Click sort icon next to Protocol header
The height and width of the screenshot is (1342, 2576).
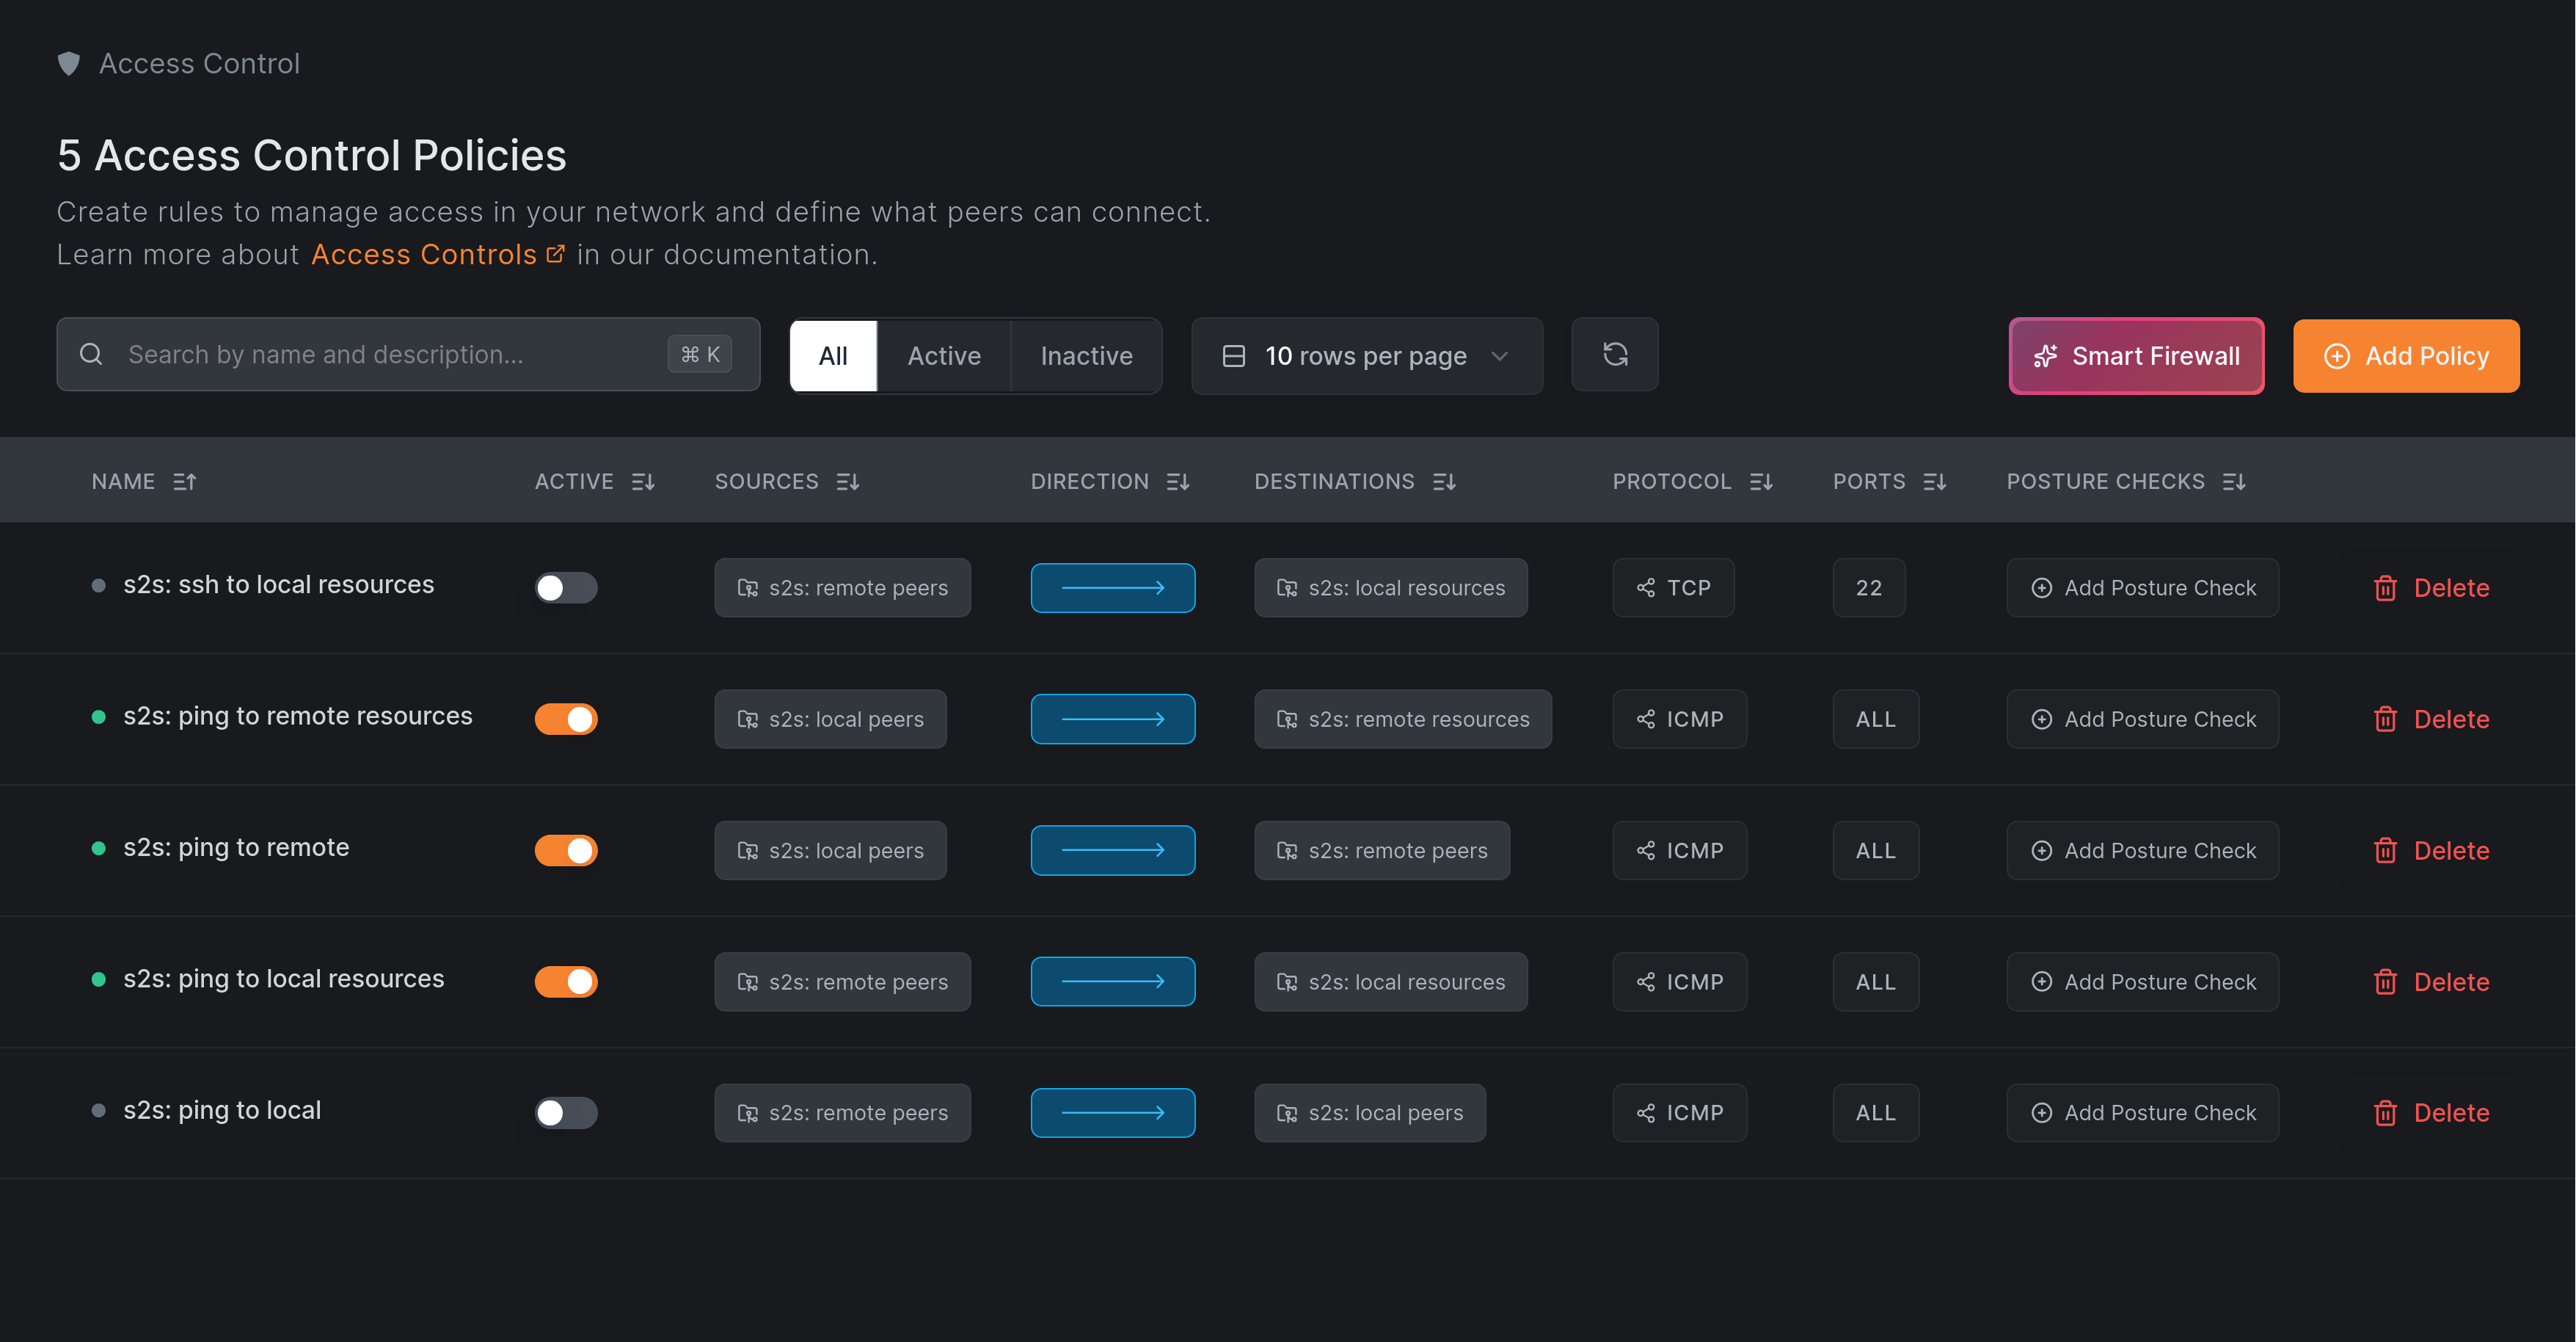[x=1761, y=482]
